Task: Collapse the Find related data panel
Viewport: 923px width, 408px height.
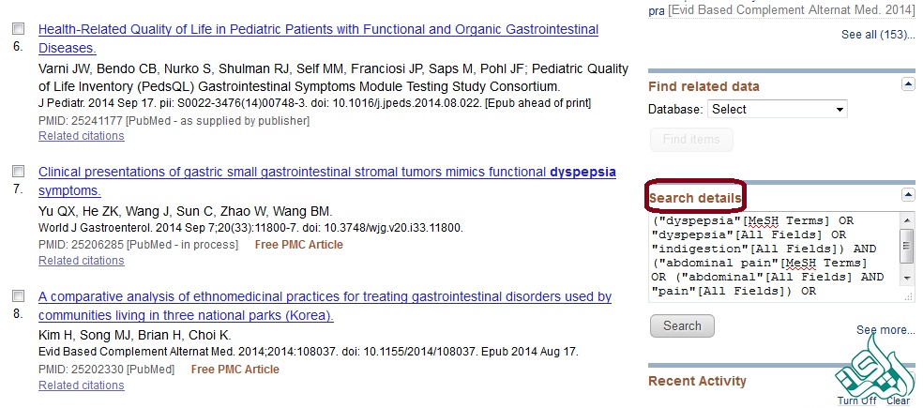Action: tap(907, 84)
